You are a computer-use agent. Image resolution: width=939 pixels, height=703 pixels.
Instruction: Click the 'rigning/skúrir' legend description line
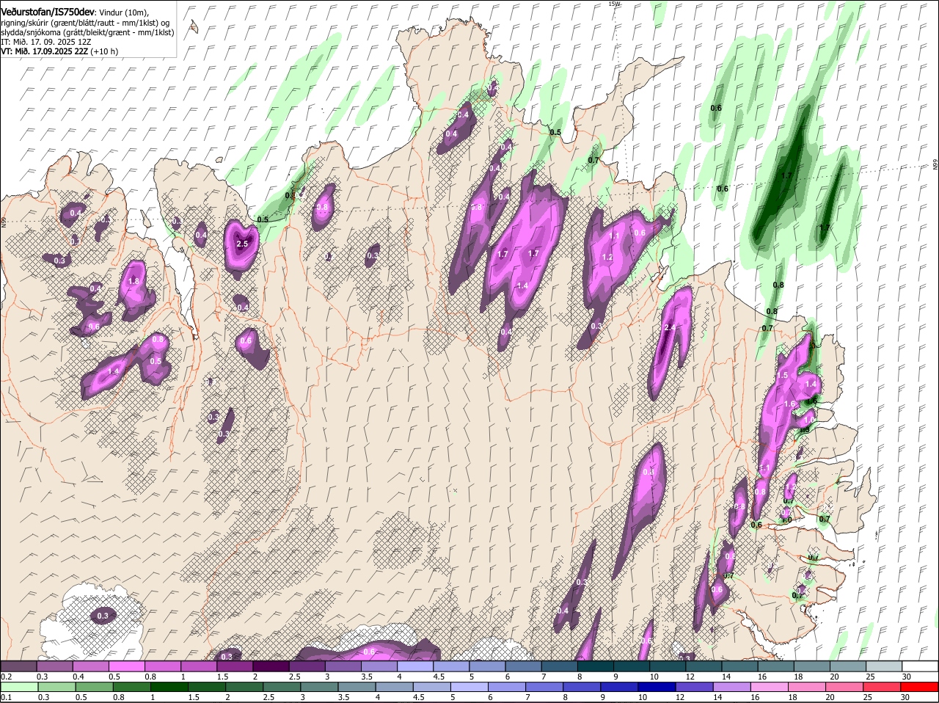click(x=85, y=23)
